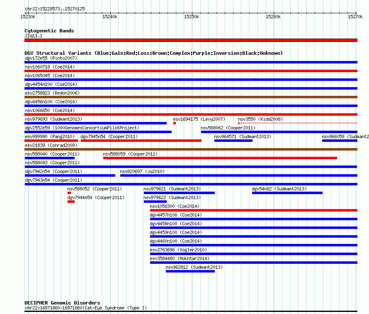The height and width of the screenshot is (314, 369).
Task: Click the DECIPHER Genomic Disorders track heading
Action: [x=62, y=303]
